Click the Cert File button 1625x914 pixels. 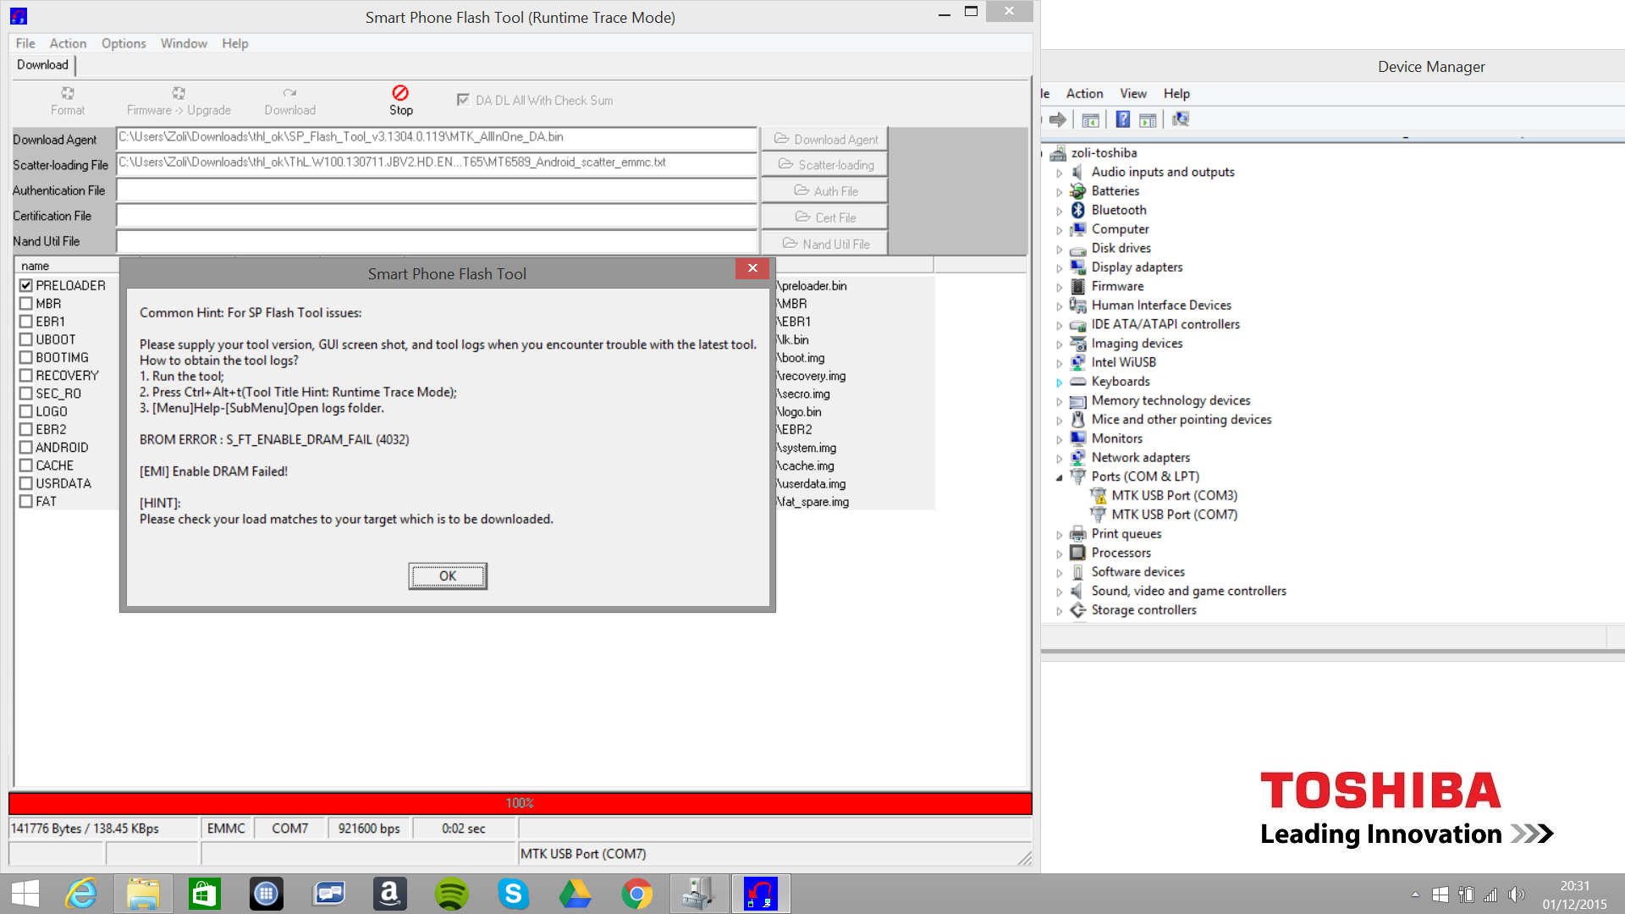(x=824, y=217)
